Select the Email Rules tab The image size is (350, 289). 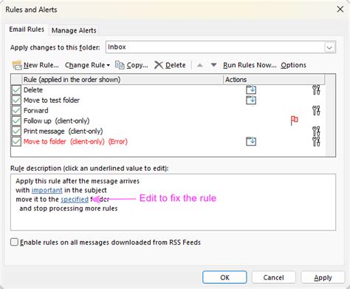(x=27, y=30)
